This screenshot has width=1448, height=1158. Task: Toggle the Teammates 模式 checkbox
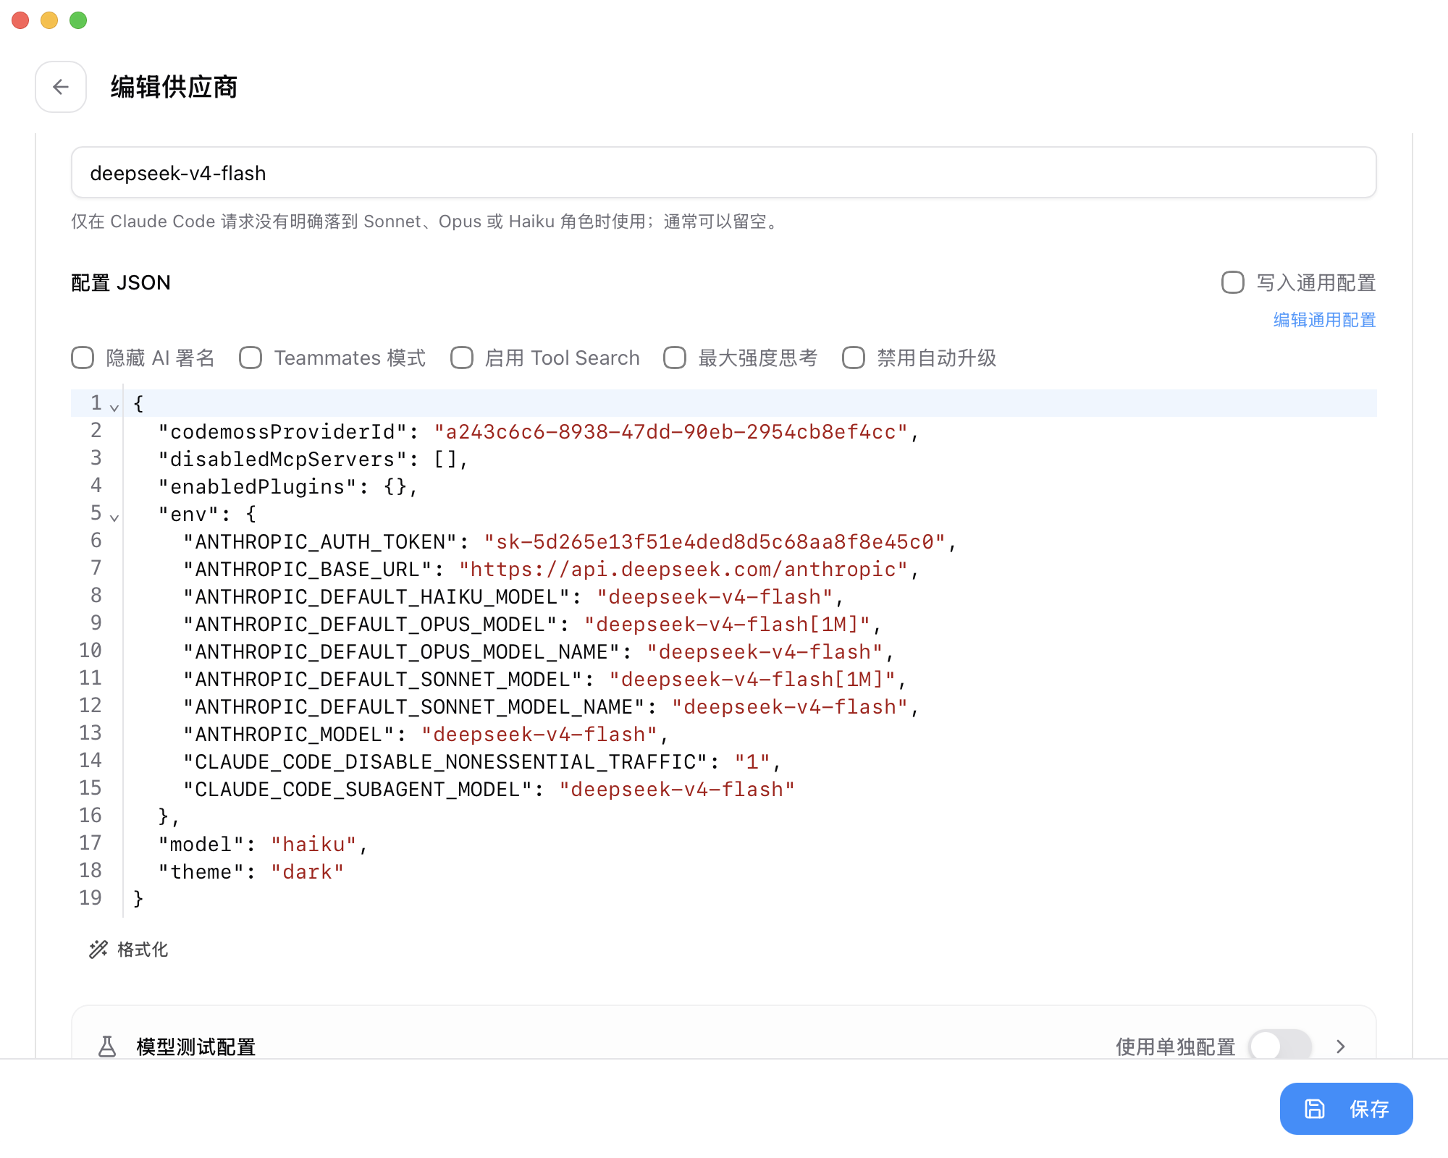pyautogui.click(x=251, y=358)
